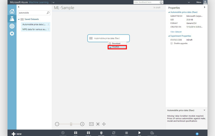
Task: Choose Visualize from context menu
Action: 117,47
